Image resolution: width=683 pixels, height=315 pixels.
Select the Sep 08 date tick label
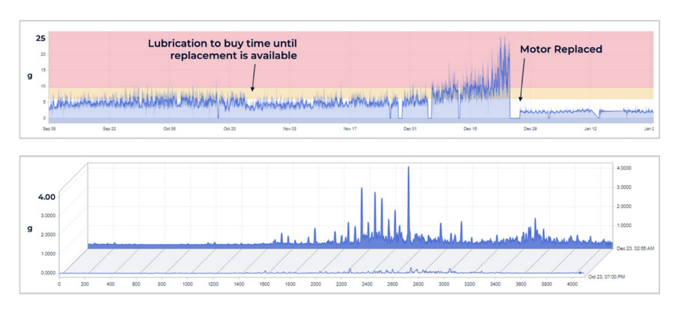50,129
